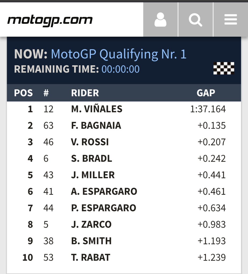Click the search magnifier icon

click(195, 20)
